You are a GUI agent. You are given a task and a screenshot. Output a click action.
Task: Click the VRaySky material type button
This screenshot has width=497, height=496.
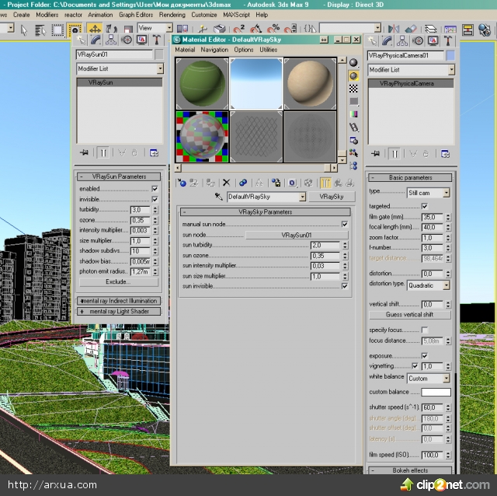pyautogui.click(x=332, y=197)
